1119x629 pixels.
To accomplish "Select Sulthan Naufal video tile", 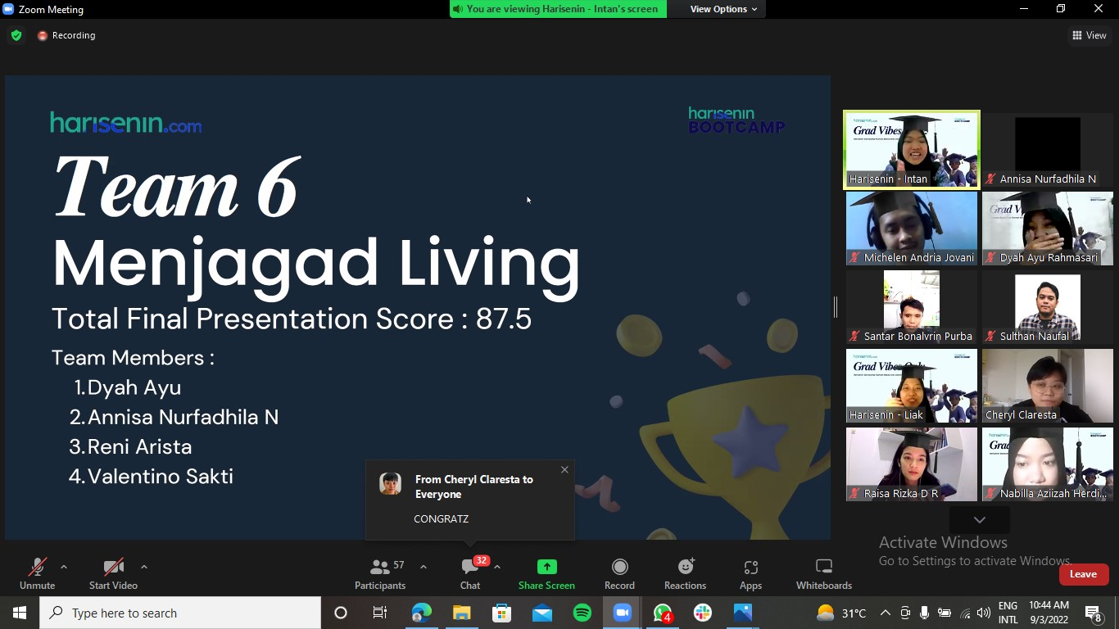I will point(1048,307).
